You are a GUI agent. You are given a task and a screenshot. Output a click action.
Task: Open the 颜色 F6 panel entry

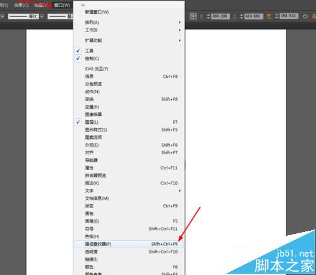(129, 267)
